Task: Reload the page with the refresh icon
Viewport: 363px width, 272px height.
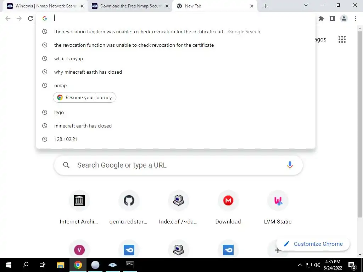Action: [30, 18]
